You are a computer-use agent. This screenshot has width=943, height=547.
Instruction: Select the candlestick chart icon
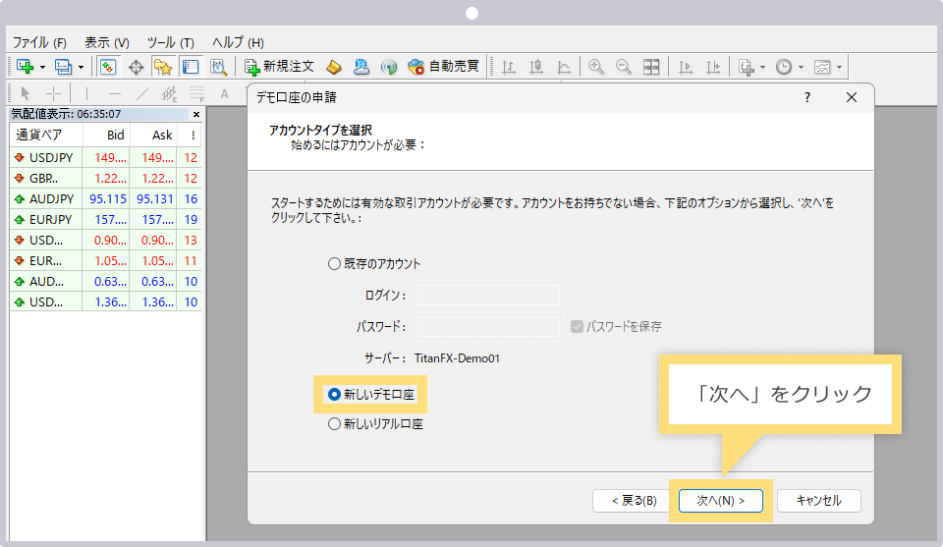coord(536,67)
